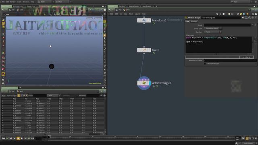Add new pane tab in network pane
258x145 pixels.
coord(156,6)
